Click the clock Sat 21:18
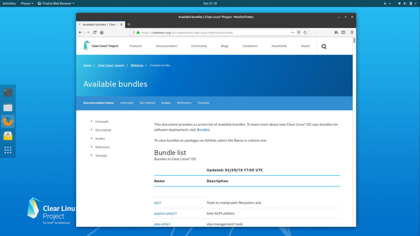 (x=210, y=3)
